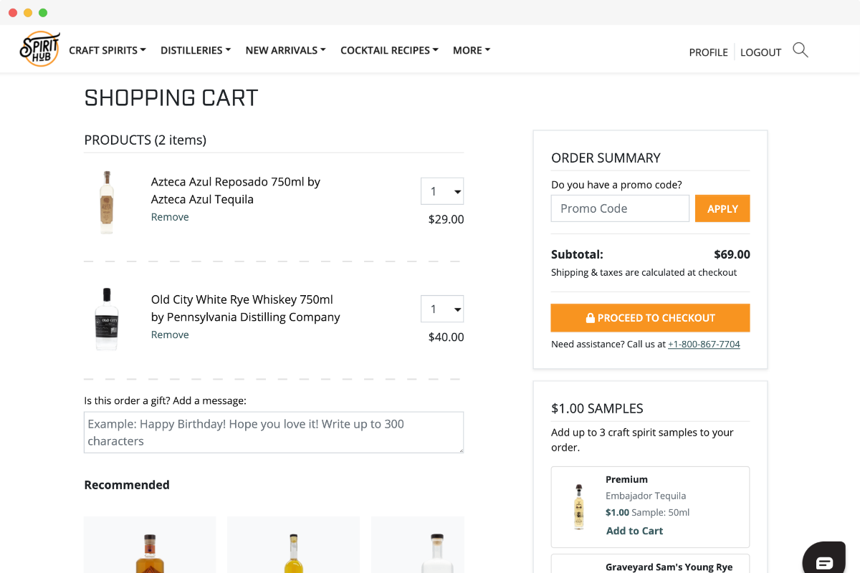The height and width of the screenshot is (573, 860).
Task: Call the assistance phone number link
Action: pos(704,345)
